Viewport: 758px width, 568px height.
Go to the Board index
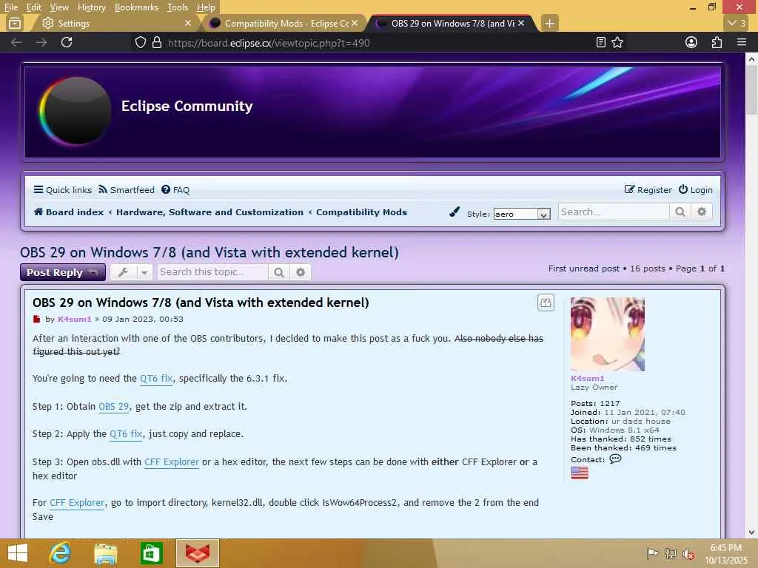tap(68, 212)
